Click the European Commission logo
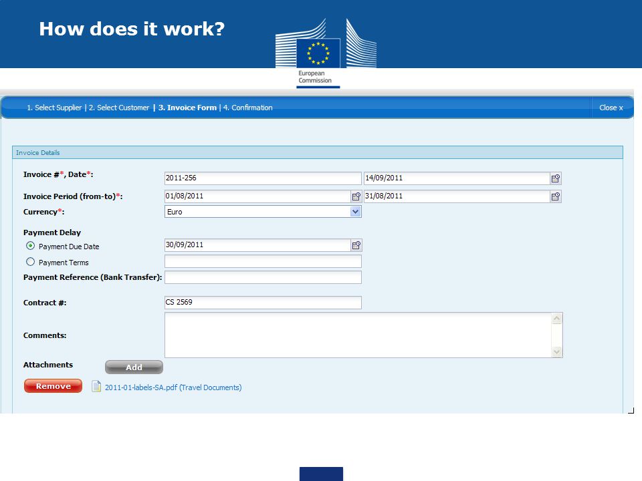The image size is (642, 481). coord(326,53)
